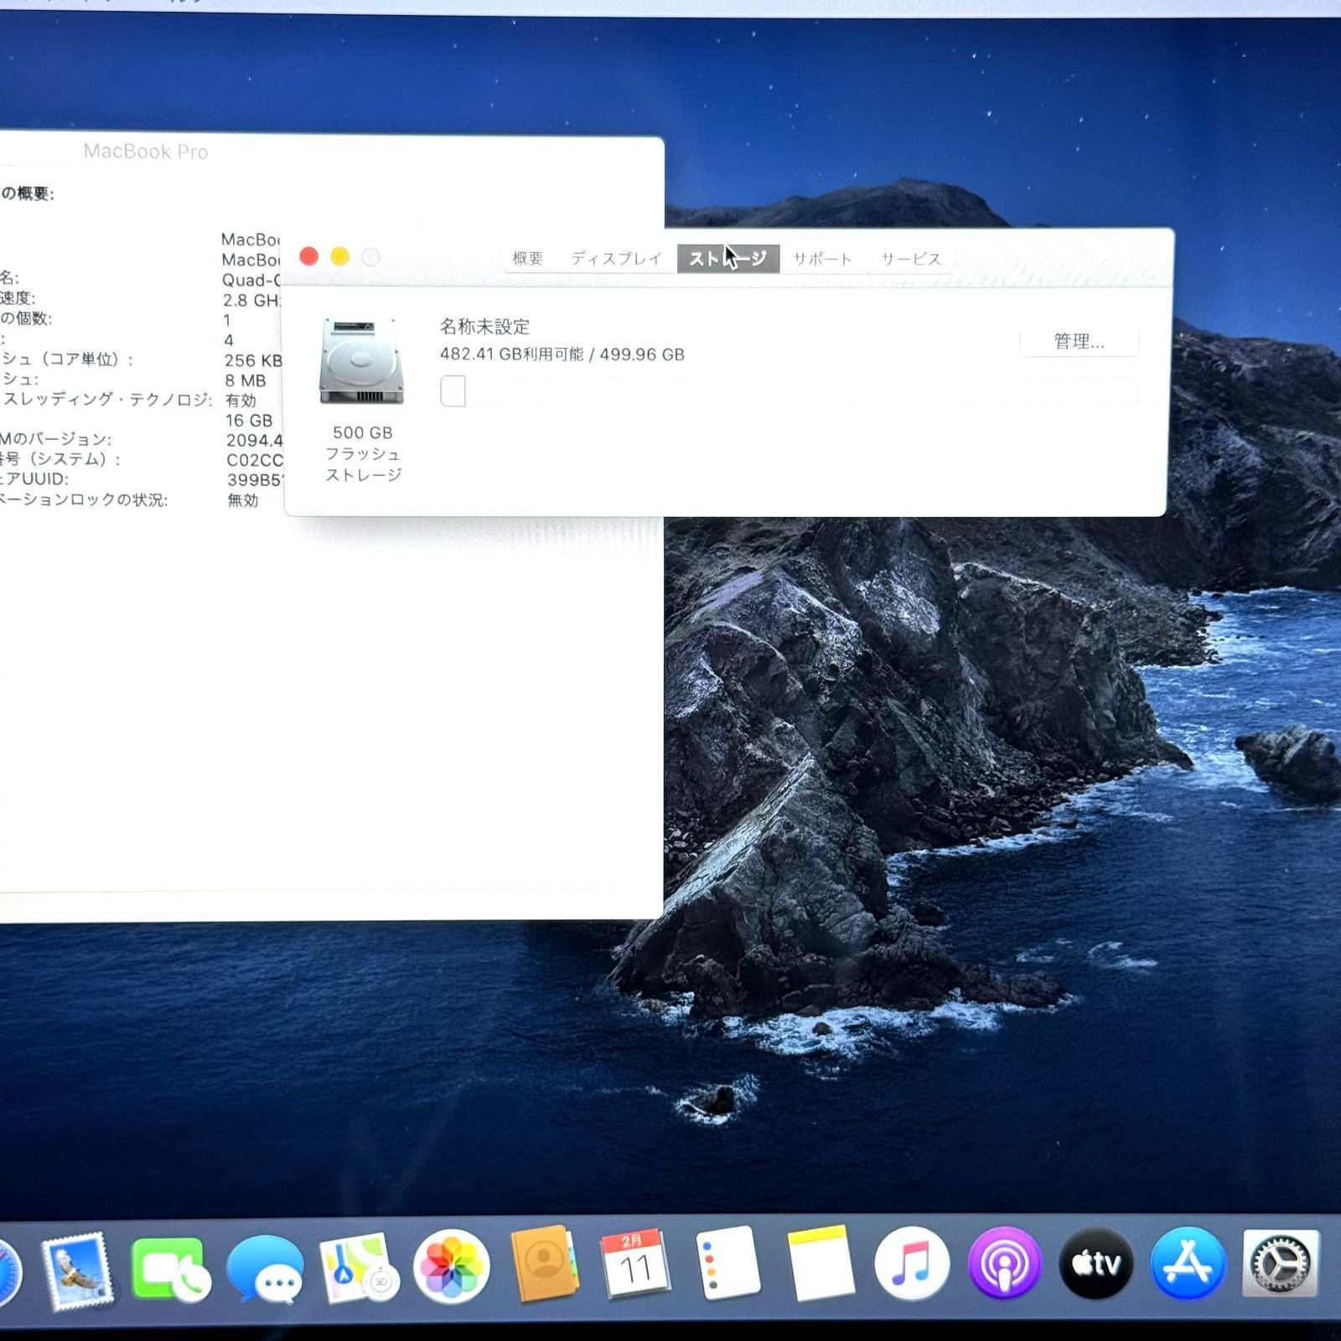
Task: Launch FaceTime from the Dock
Action: pyautogui.click(x=171, y=1269)
